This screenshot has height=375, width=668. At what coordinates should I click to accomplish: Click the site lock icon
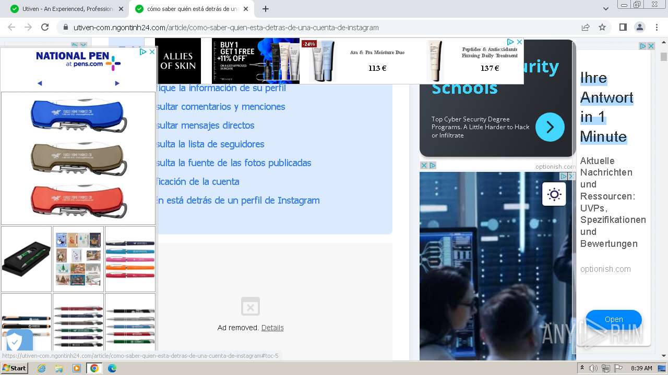pyautogui.click(x=65, y=28)
